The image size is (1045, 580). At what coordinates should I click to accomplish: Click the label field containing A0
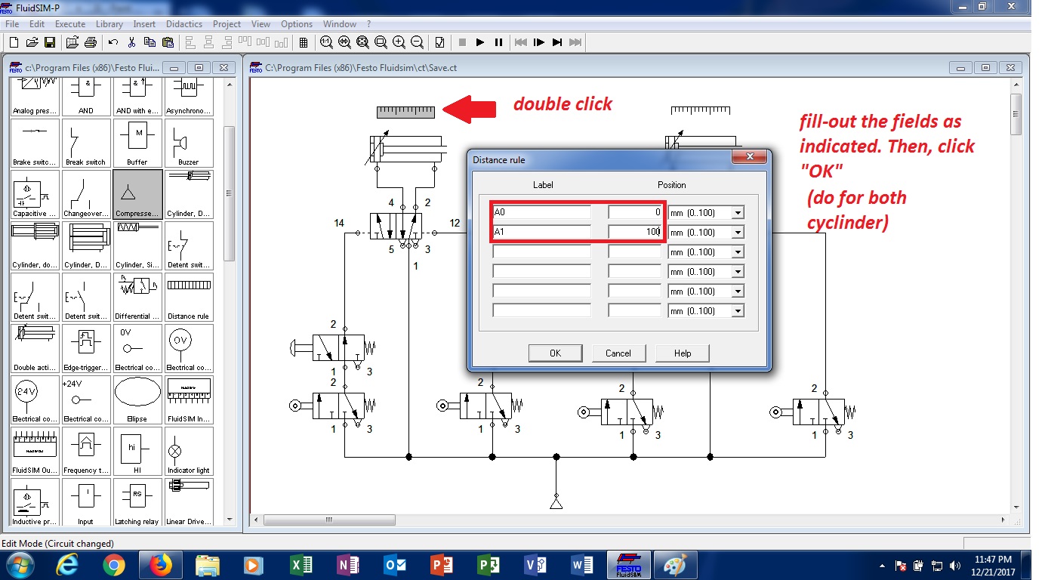point(541,213)
